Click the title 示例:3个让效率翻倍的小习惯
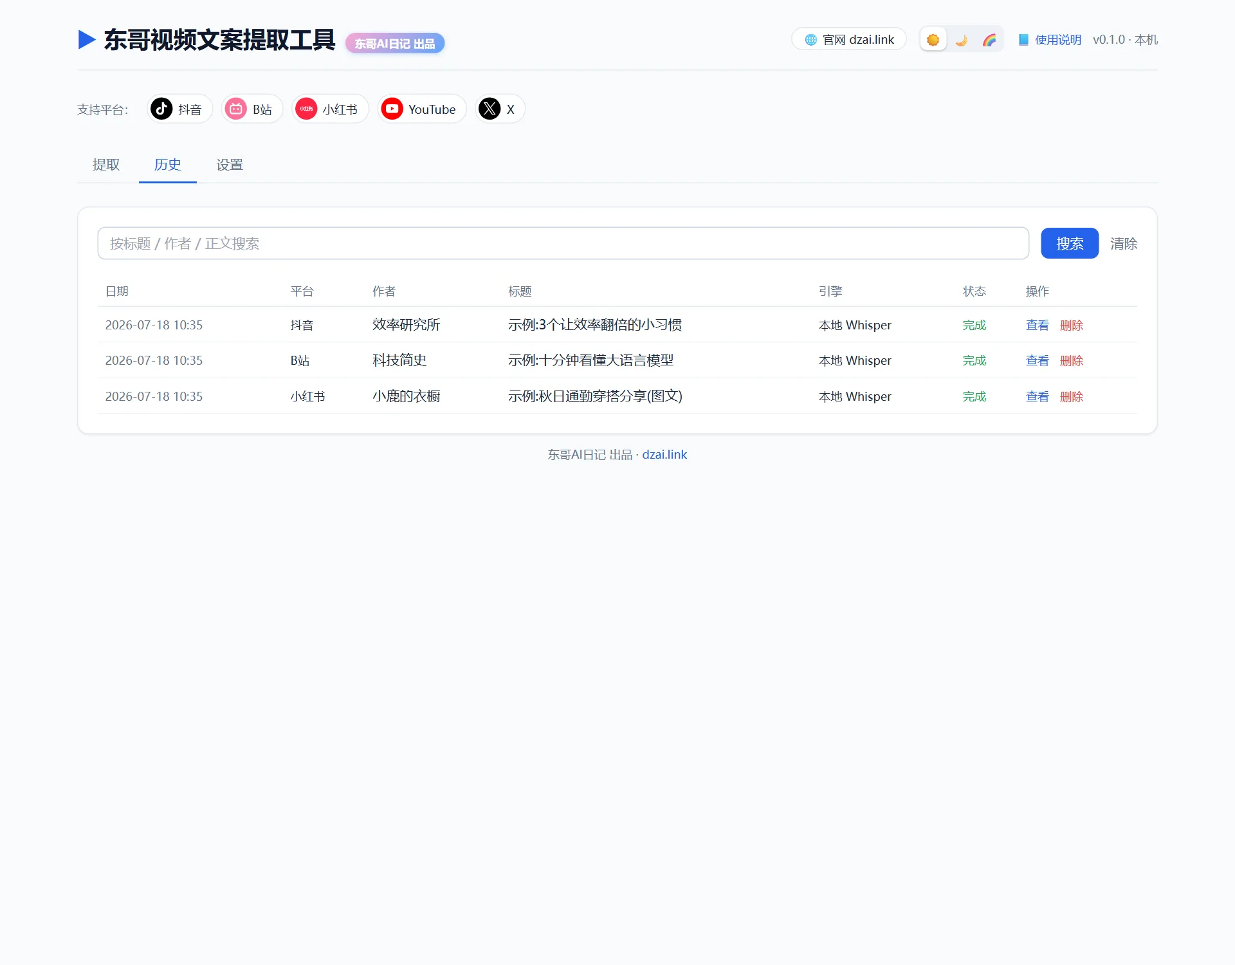The image size is (1235, 965). (595, 325)
